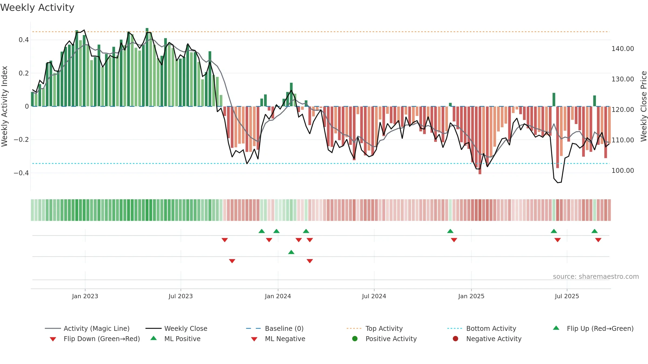The image size is (648, 364).
Task: Click the green circle icon for Positive Activity
Action: point(355,339)
